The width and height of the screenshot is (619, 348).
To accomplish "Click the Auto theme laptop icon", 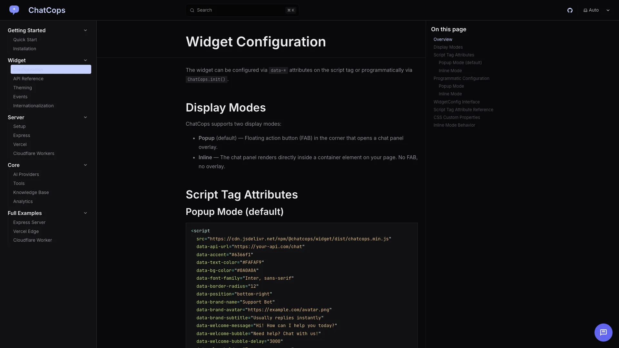I will [x=585, y=10].
